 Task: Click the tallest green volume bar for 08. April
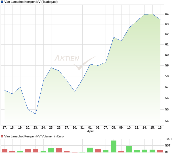[x=114, y=146]
